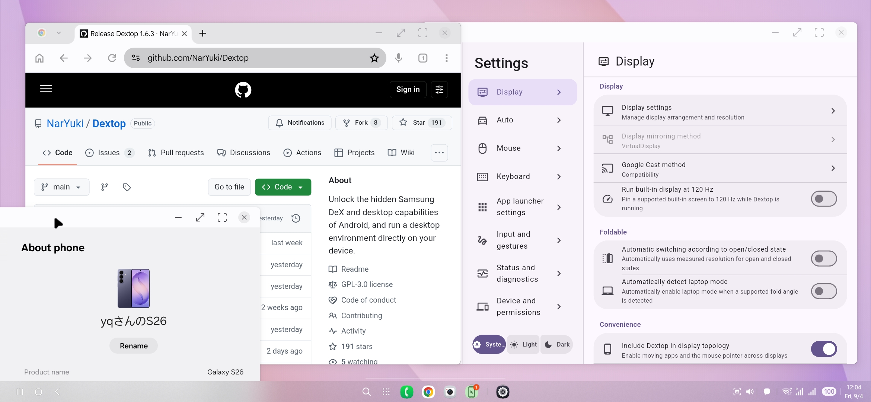Open Device and permissions category

tap(523, 307)
